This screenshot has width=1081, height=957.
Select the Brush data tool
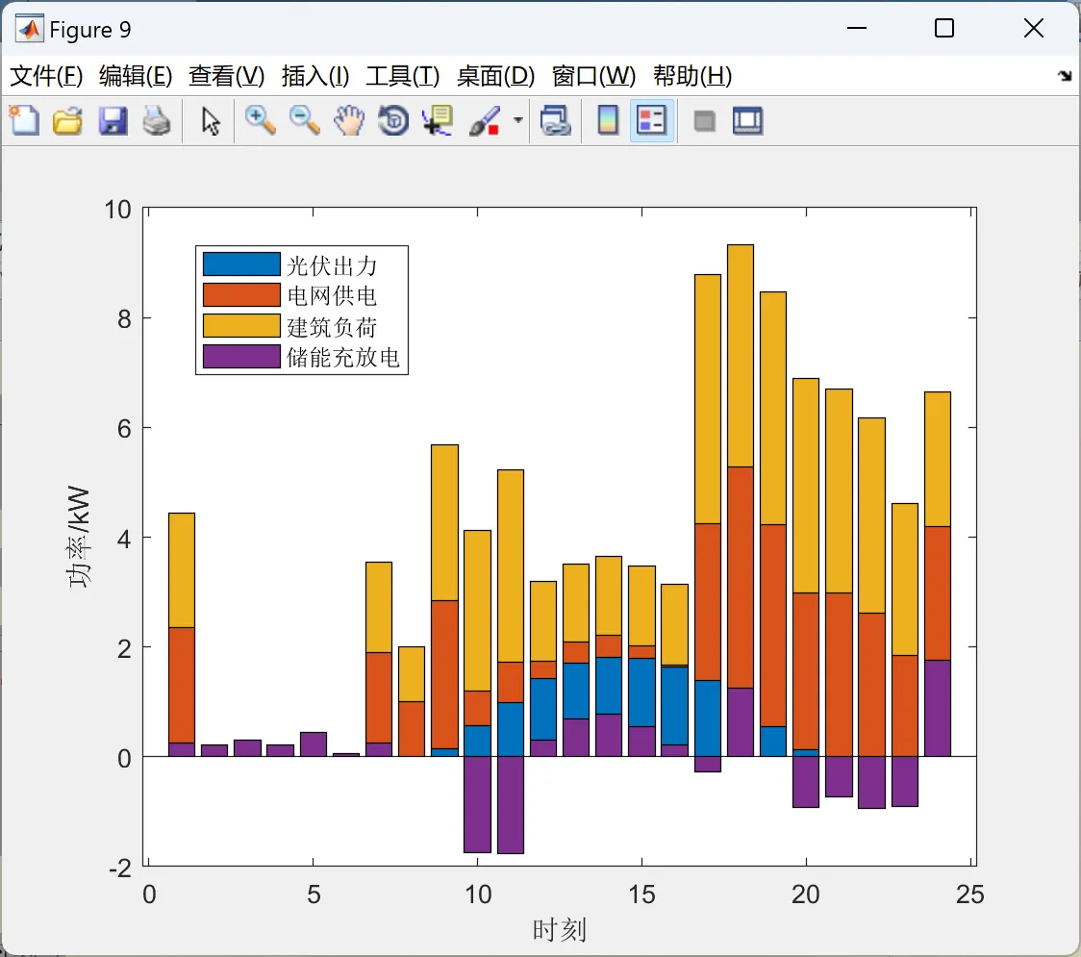tap(485, 120)
